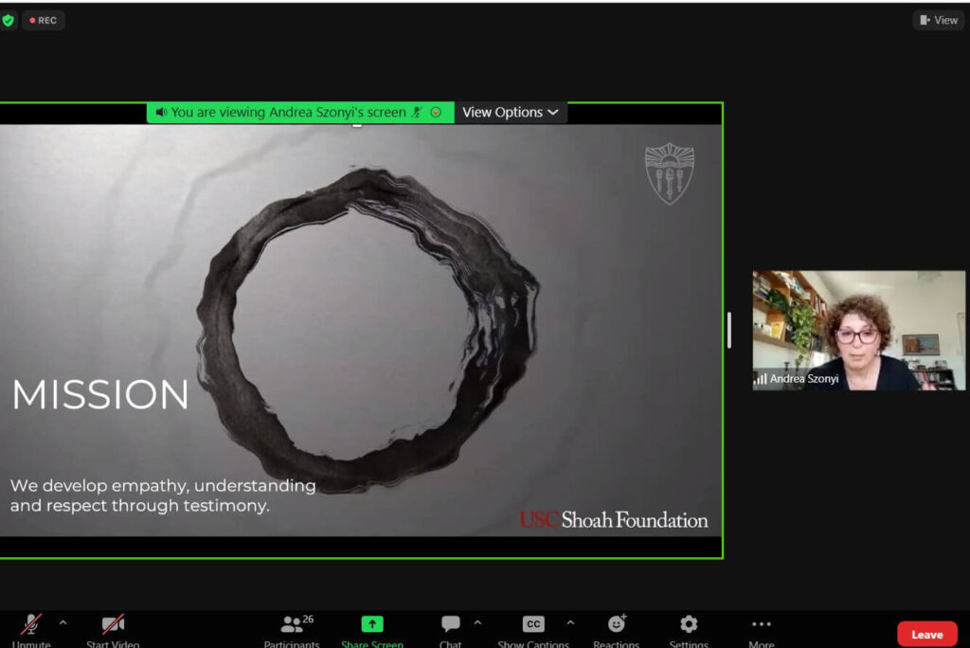970x648 pixels.
Task: Unmute the microphone
Action: click(31, 625)
